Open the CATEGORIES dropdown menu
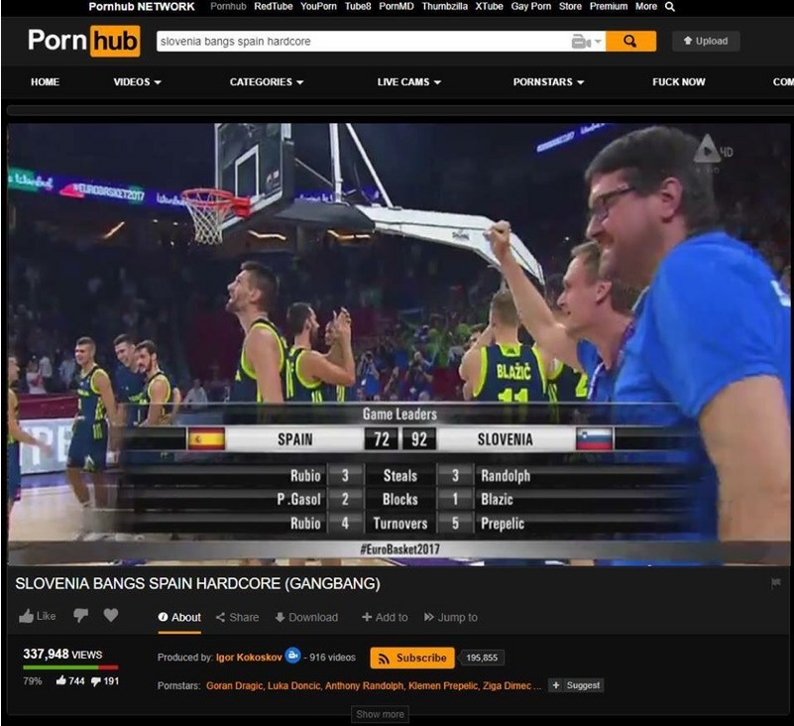794x726 pixels. 267,82
